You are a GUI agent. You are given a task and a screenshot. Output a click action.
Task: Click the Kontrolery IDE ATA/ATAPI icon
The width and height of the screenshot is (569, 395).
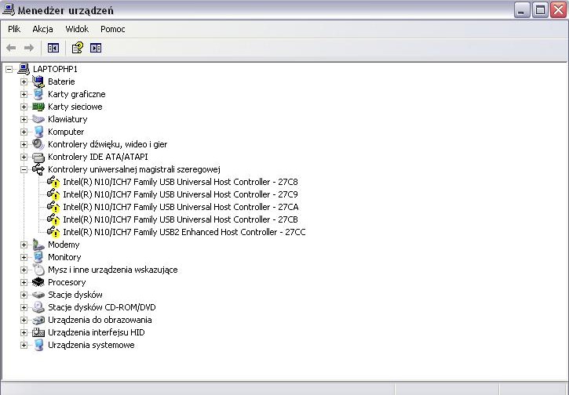point(38,157)
